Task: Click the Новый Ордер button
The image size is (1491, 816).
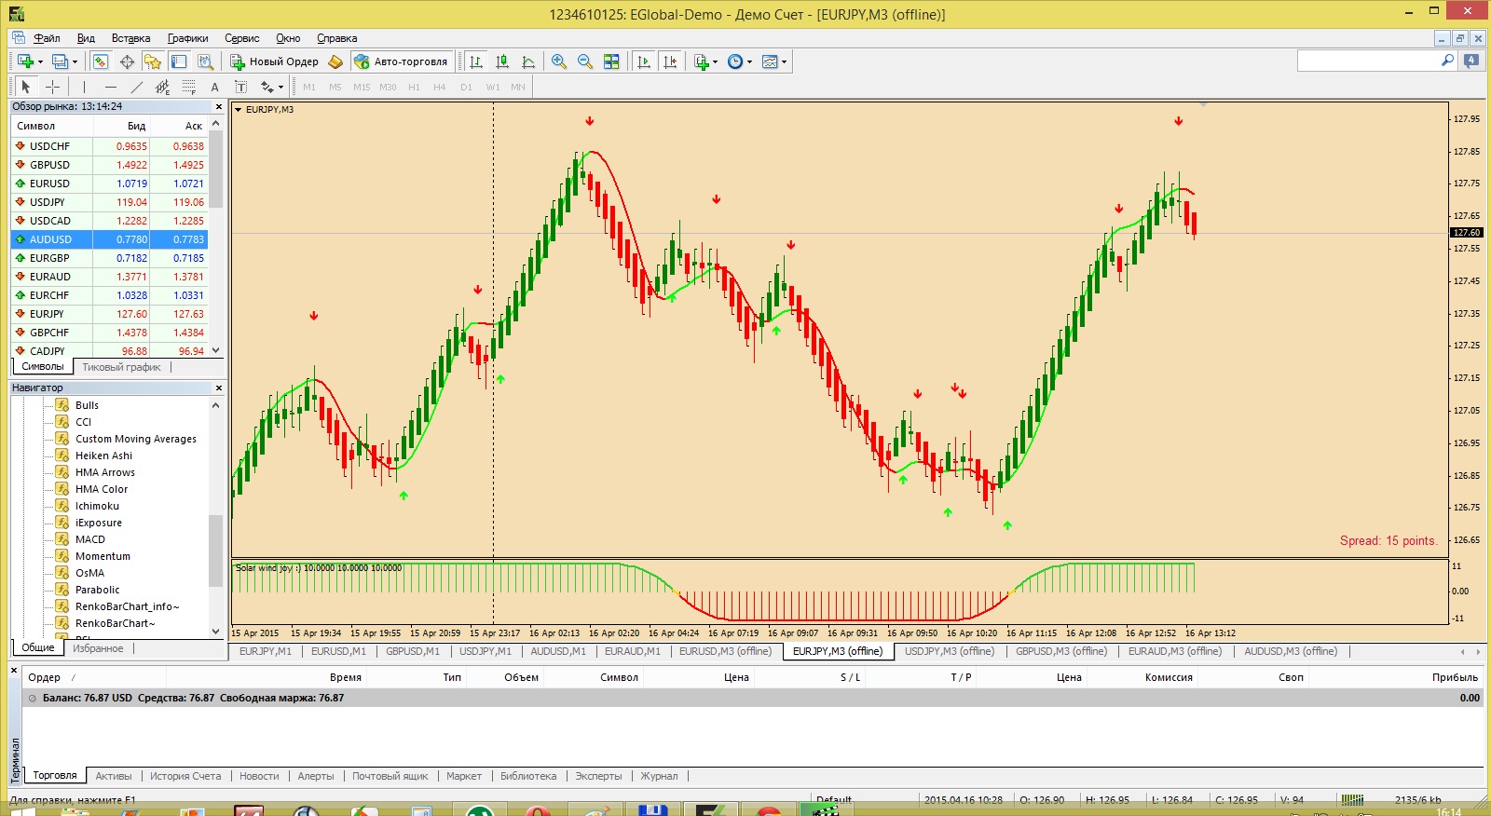Action: [x=275, y=61]
